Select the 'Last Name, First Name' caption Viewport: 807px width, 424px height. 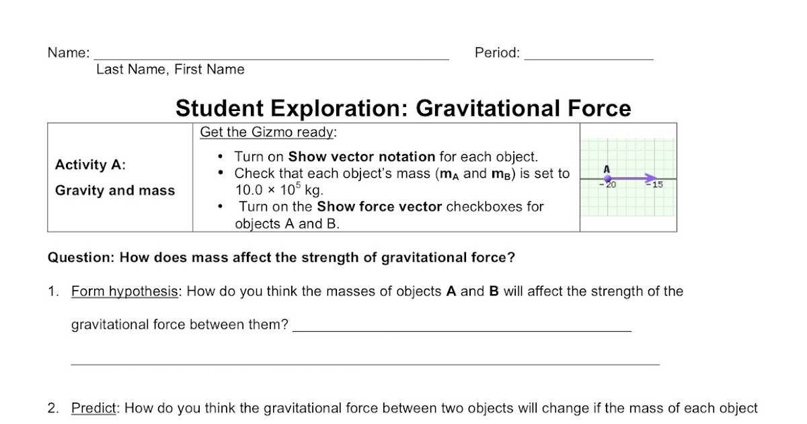(x=170, y=69)
